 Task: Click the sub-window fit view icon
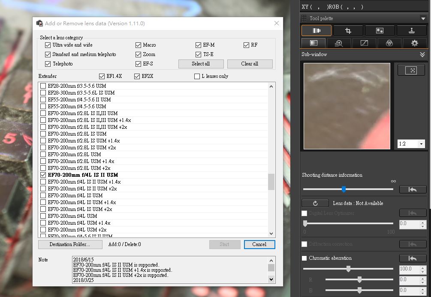(x=411, y=70)
